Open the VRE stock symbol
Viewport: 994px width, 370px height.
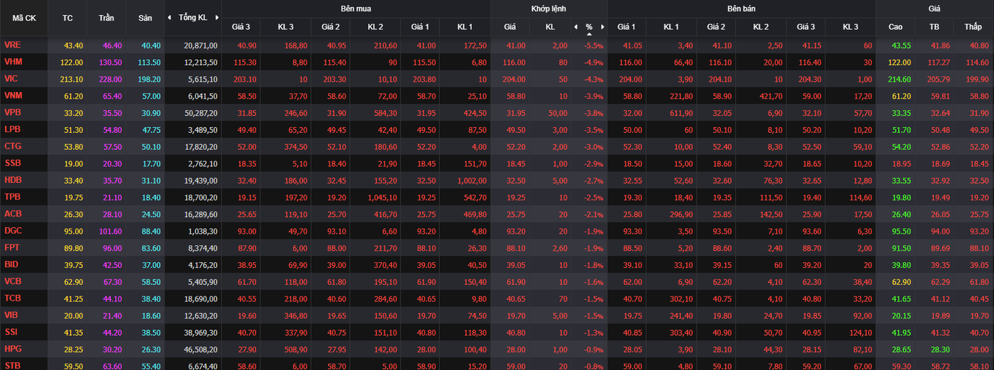12,45
